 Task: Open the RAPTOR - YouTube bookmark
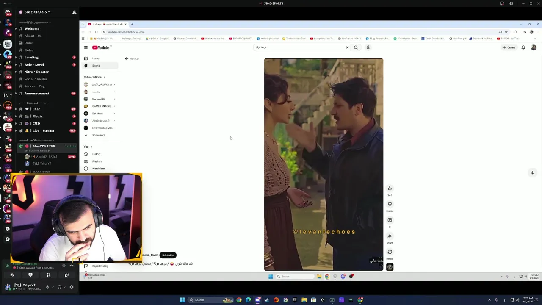508,39
